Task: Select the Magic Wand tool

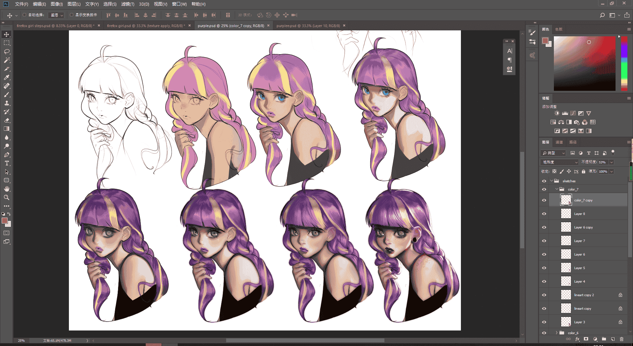Action: [7, 60]
